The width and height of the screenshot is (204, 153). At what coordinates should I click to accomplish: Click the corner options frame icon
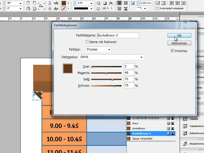point(133,3)
